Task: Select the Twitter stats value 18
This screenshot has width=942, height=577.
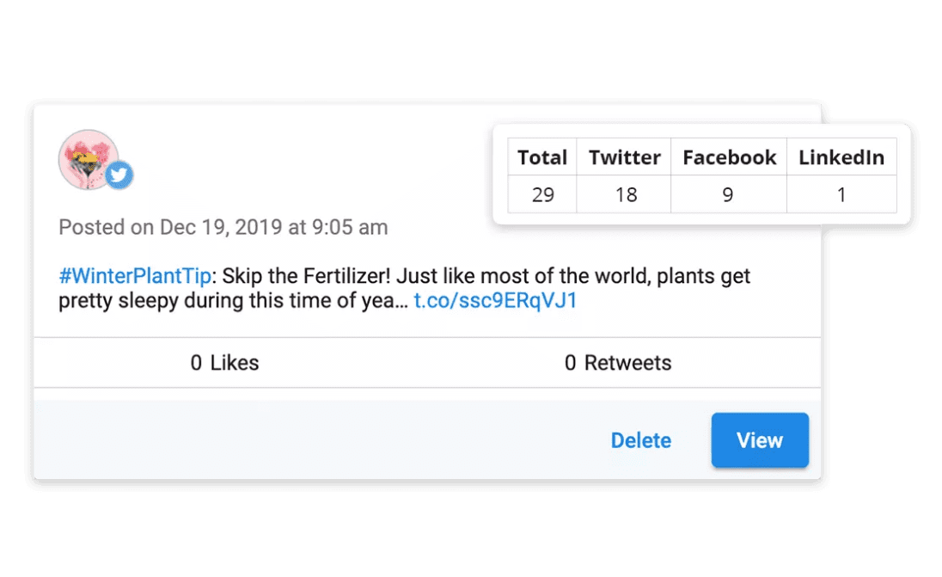Action: 623,195
